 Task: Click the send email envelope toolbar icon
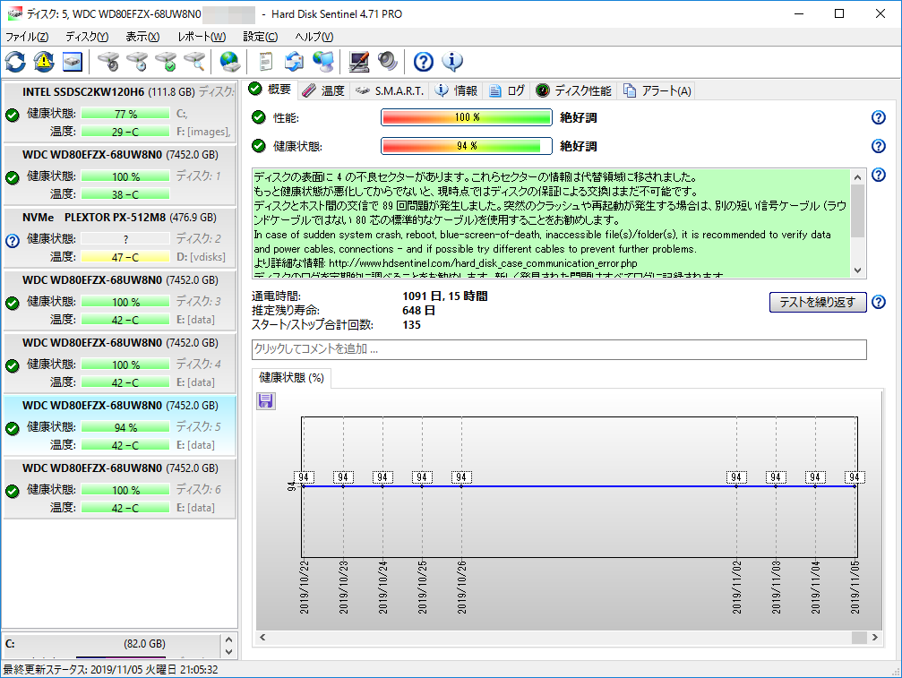(x=294, y=62)
